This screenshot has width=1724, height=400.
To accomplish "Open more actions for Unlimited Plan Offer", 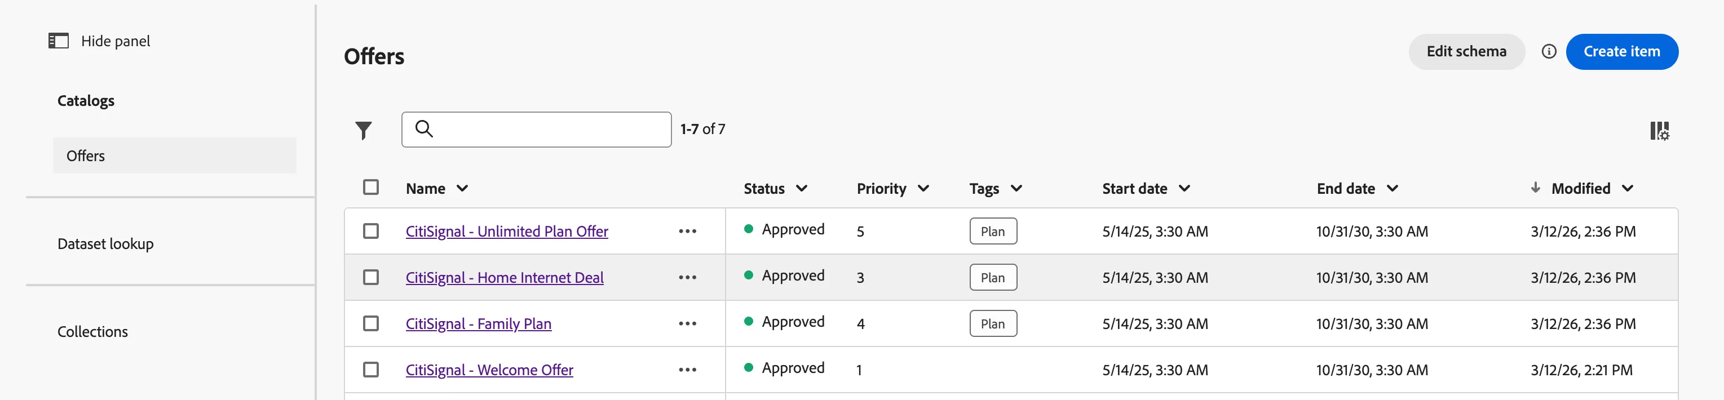I will click(687, 232).
